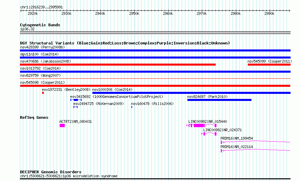
Task: Select the nsv1000306 (Coe2014) blue bar
Action: pyautogui.click(x=191, y=93)
